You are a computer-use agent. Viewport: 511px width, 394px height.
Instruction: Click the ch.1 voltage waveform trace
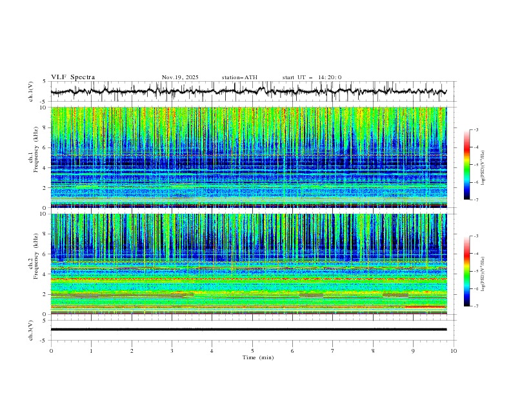pos(248,91)
